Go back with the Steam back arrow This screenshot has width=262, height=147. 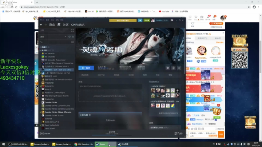pyautogui.click(x=41, y=25)
